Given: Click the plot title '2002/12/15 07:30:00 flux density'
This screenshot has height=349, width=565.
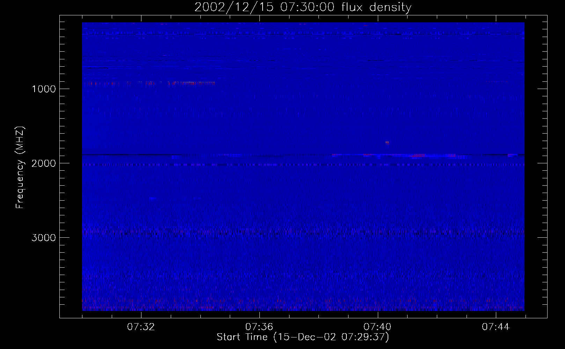Looking at the screenshot, I should pos(303,7).
